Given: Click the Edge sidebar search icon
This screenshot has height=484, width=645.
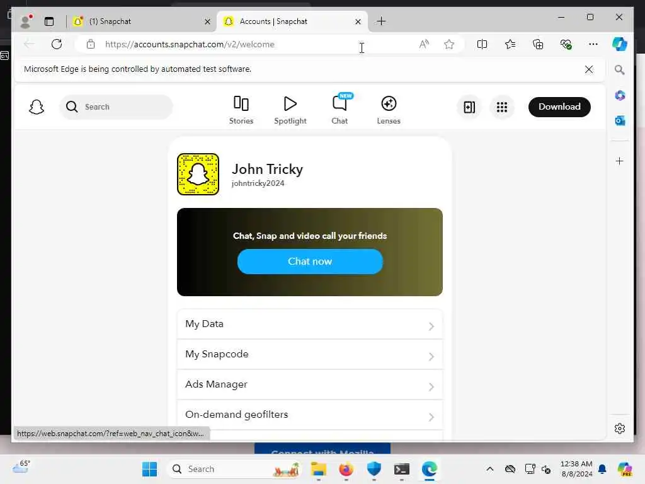Looking at the screenshot, I should coord(620,70).
